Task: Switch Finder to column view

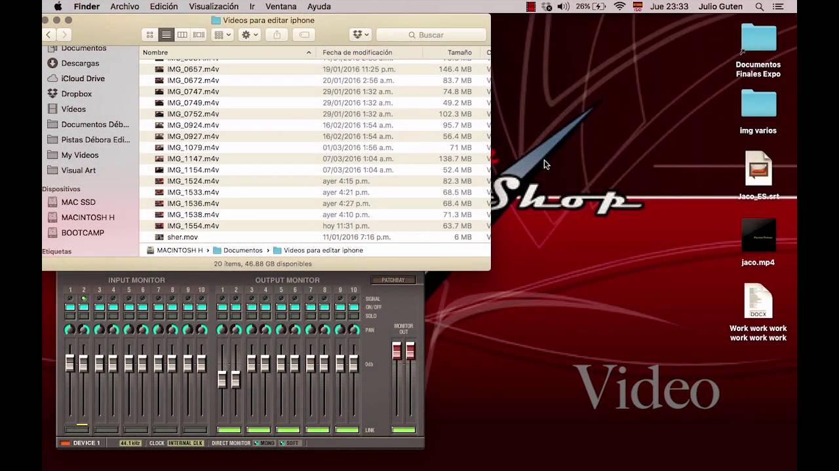Action: [182, 35]
